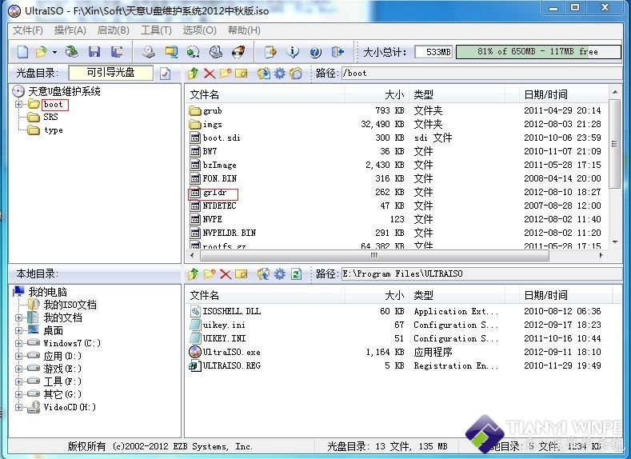This screenshot has height=459, width=631.
Task: Click the Mount to virtual drive icon
Action: tap(216, 51)
